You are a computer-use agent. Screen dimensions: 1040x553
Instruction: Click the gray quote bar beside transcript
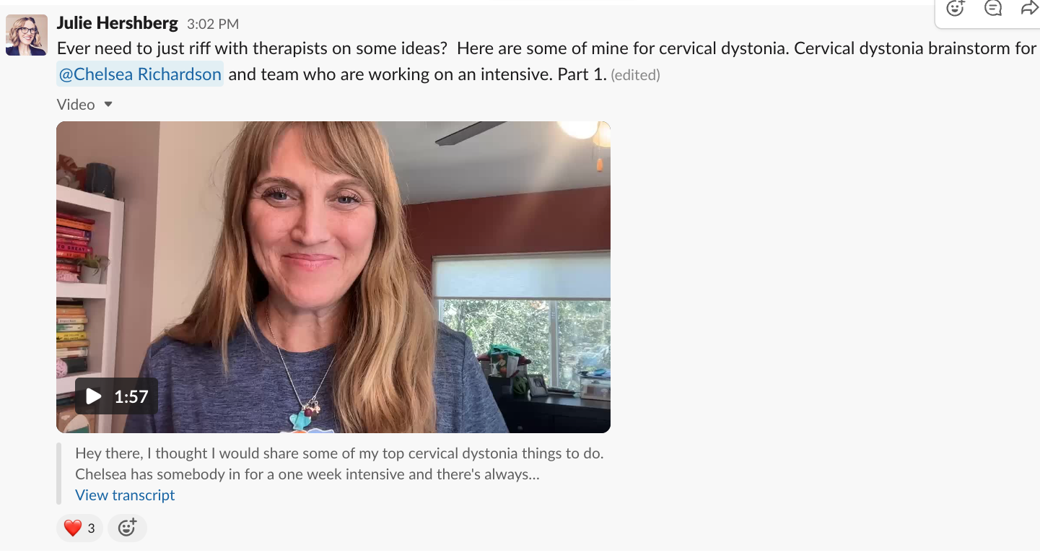[58, 474]
